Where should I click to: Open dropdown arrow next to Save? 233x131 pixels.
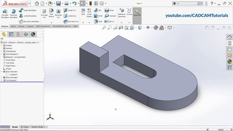(x=62, y=3)
